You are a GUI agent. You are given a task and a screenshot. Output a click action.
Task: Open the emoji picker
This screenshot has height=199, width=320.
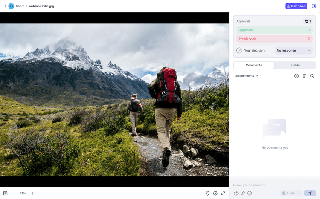click(250, 193)
